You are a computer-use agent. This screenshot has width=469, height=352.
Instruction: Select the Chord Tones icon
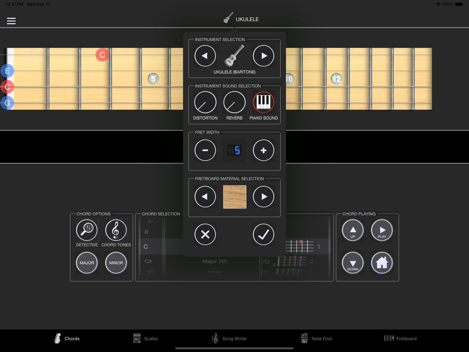coord(116,231)
